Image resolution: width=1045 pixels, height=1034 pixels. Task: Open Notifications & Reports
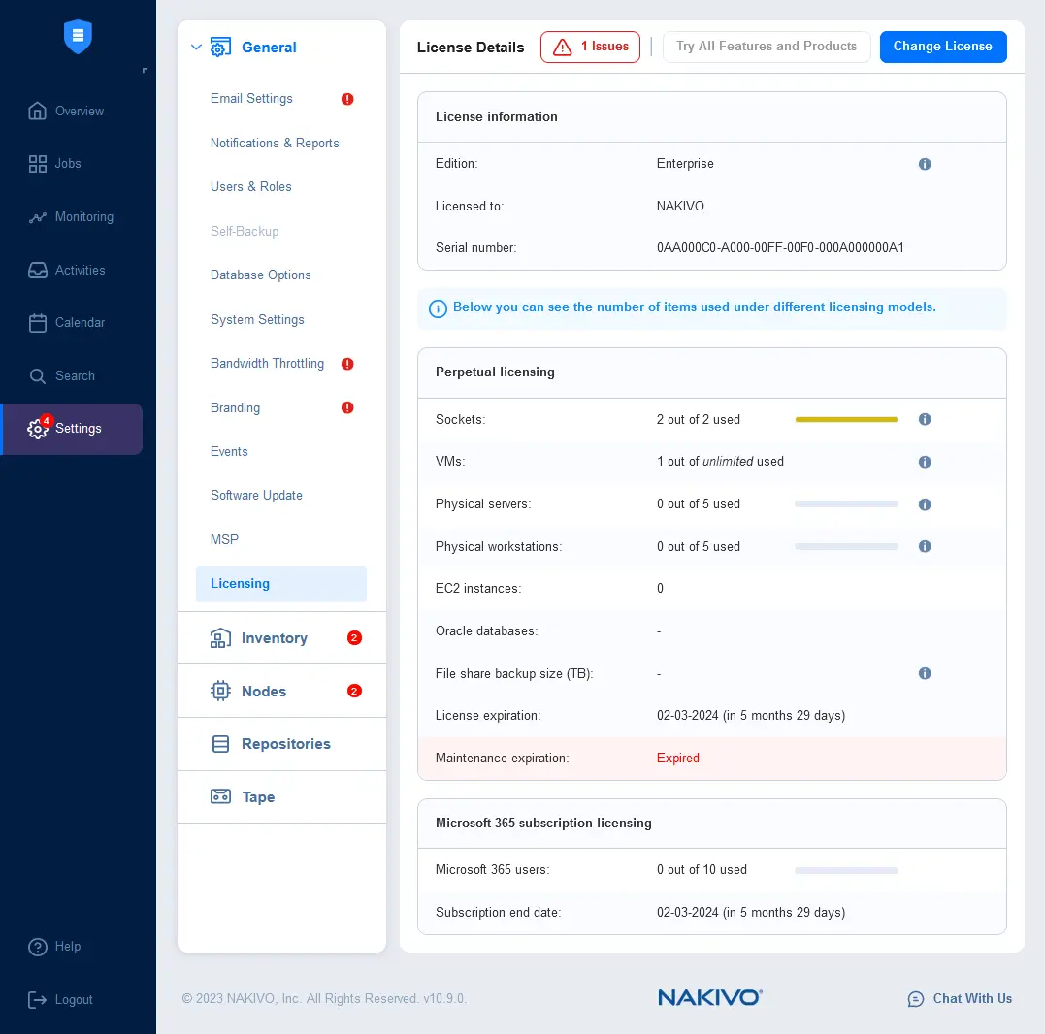pos(275,144)
